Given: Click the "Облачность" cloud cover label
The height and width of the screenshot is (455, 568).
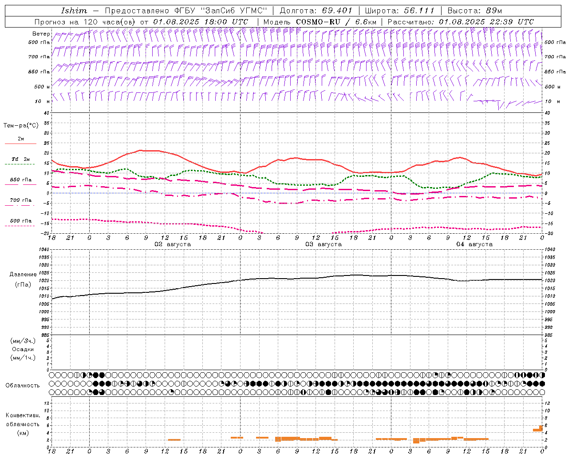Looking at the screenshot, I should (23, 386).
